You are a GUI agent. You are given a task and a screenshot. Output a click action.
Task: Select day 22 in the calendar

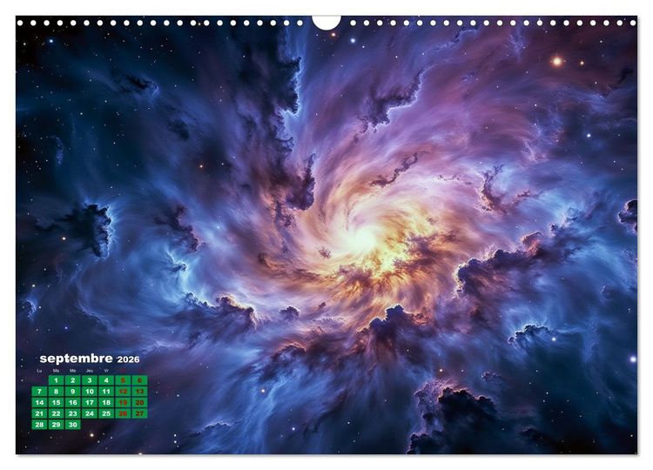(x=57, y=413)
